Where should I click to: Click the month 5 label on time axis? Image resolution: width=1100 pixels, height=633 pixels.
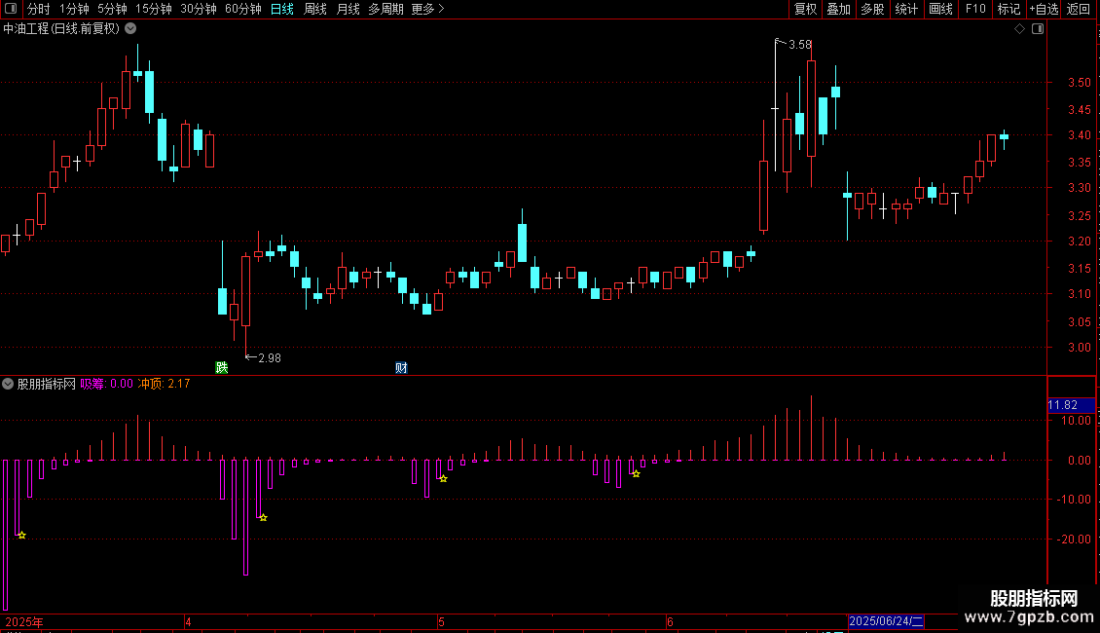coord(441,621)
